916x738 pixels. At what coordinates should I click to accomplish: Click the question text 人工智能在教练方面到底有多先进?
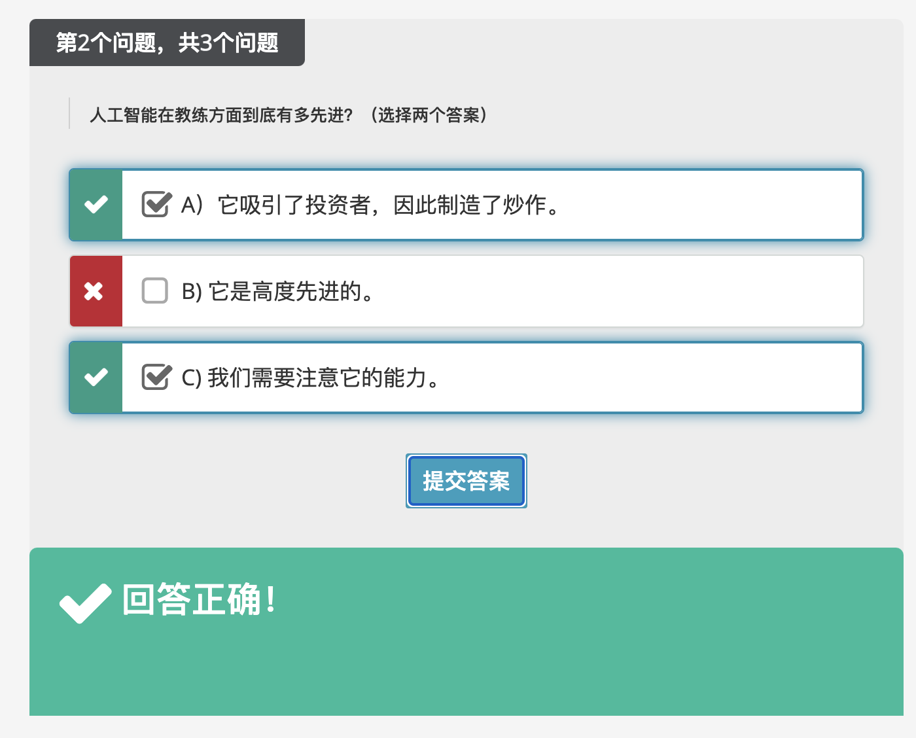[221, 116]
